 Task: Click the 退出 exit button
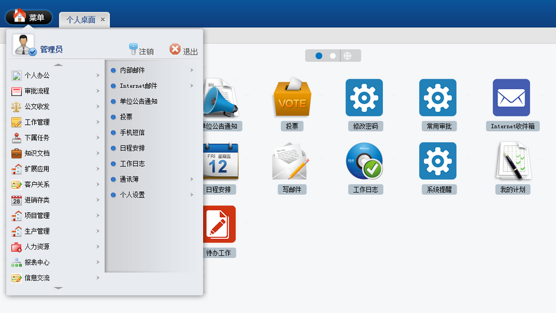tap(183, 50)
